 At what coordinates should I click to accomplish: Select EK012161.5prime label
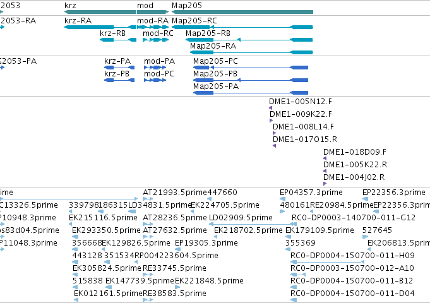[x=108, y=293]
